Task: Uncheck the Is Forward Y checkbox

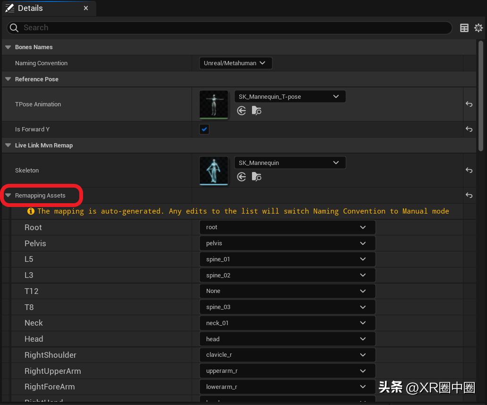Action: pyautogui.click(x=204, y=129)
